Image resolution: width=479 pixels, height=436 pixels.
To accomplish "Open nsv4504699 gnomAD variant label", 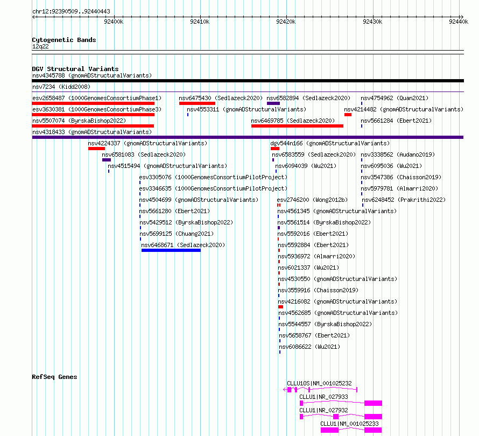I will pyautogui.click(x=199, y=200).
